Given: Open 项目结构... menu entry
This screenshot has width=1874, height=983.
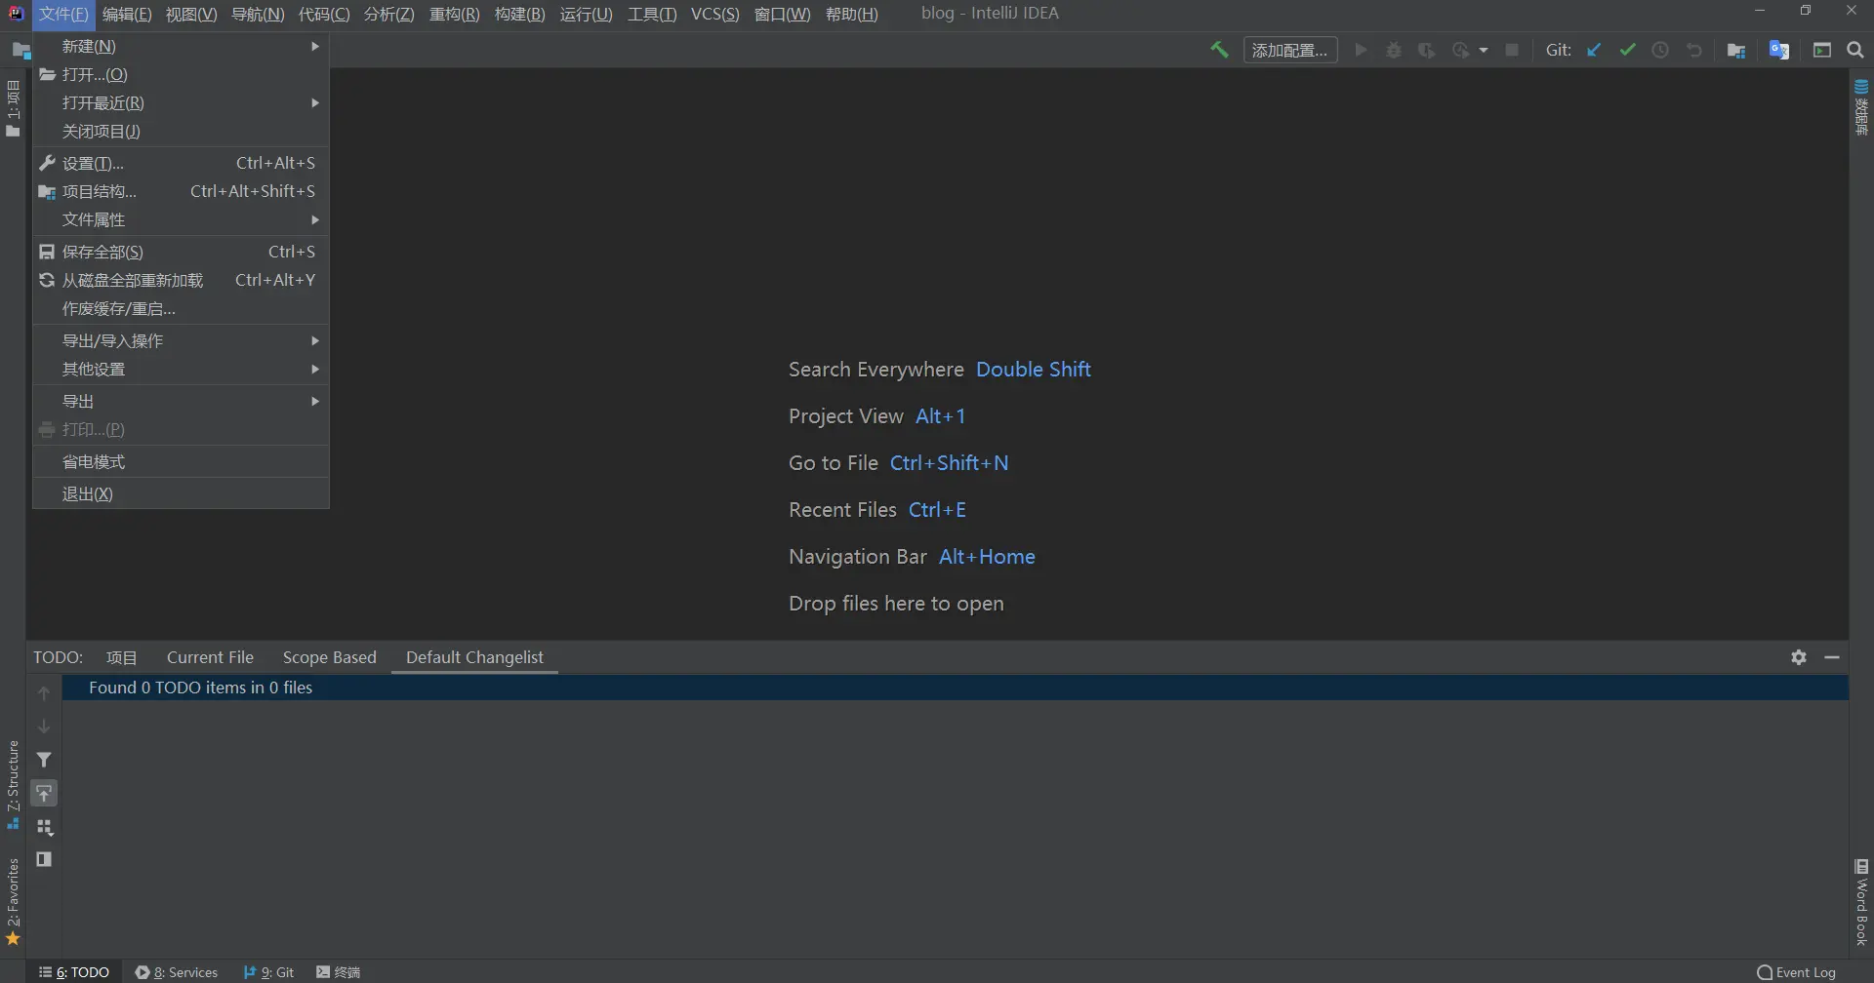Looking at the screenshot, I should click(x=181, y=191).
